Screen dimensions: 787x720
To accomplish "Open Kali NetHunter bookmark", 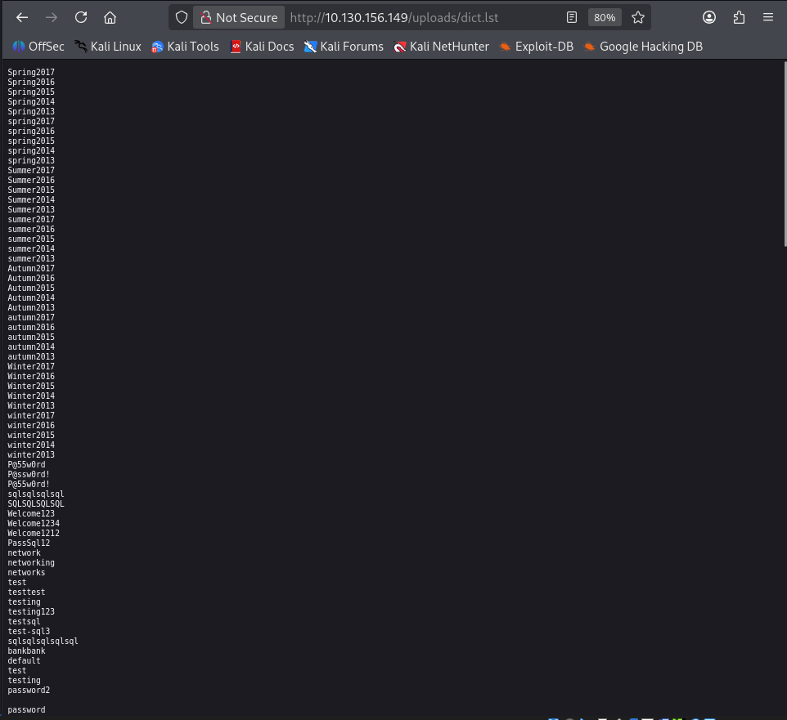I will [x=441, y=47].
